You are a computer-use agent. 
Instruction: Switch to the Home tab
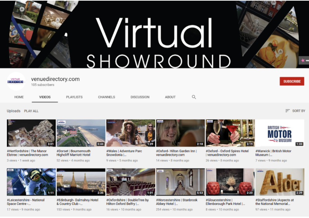19,97
